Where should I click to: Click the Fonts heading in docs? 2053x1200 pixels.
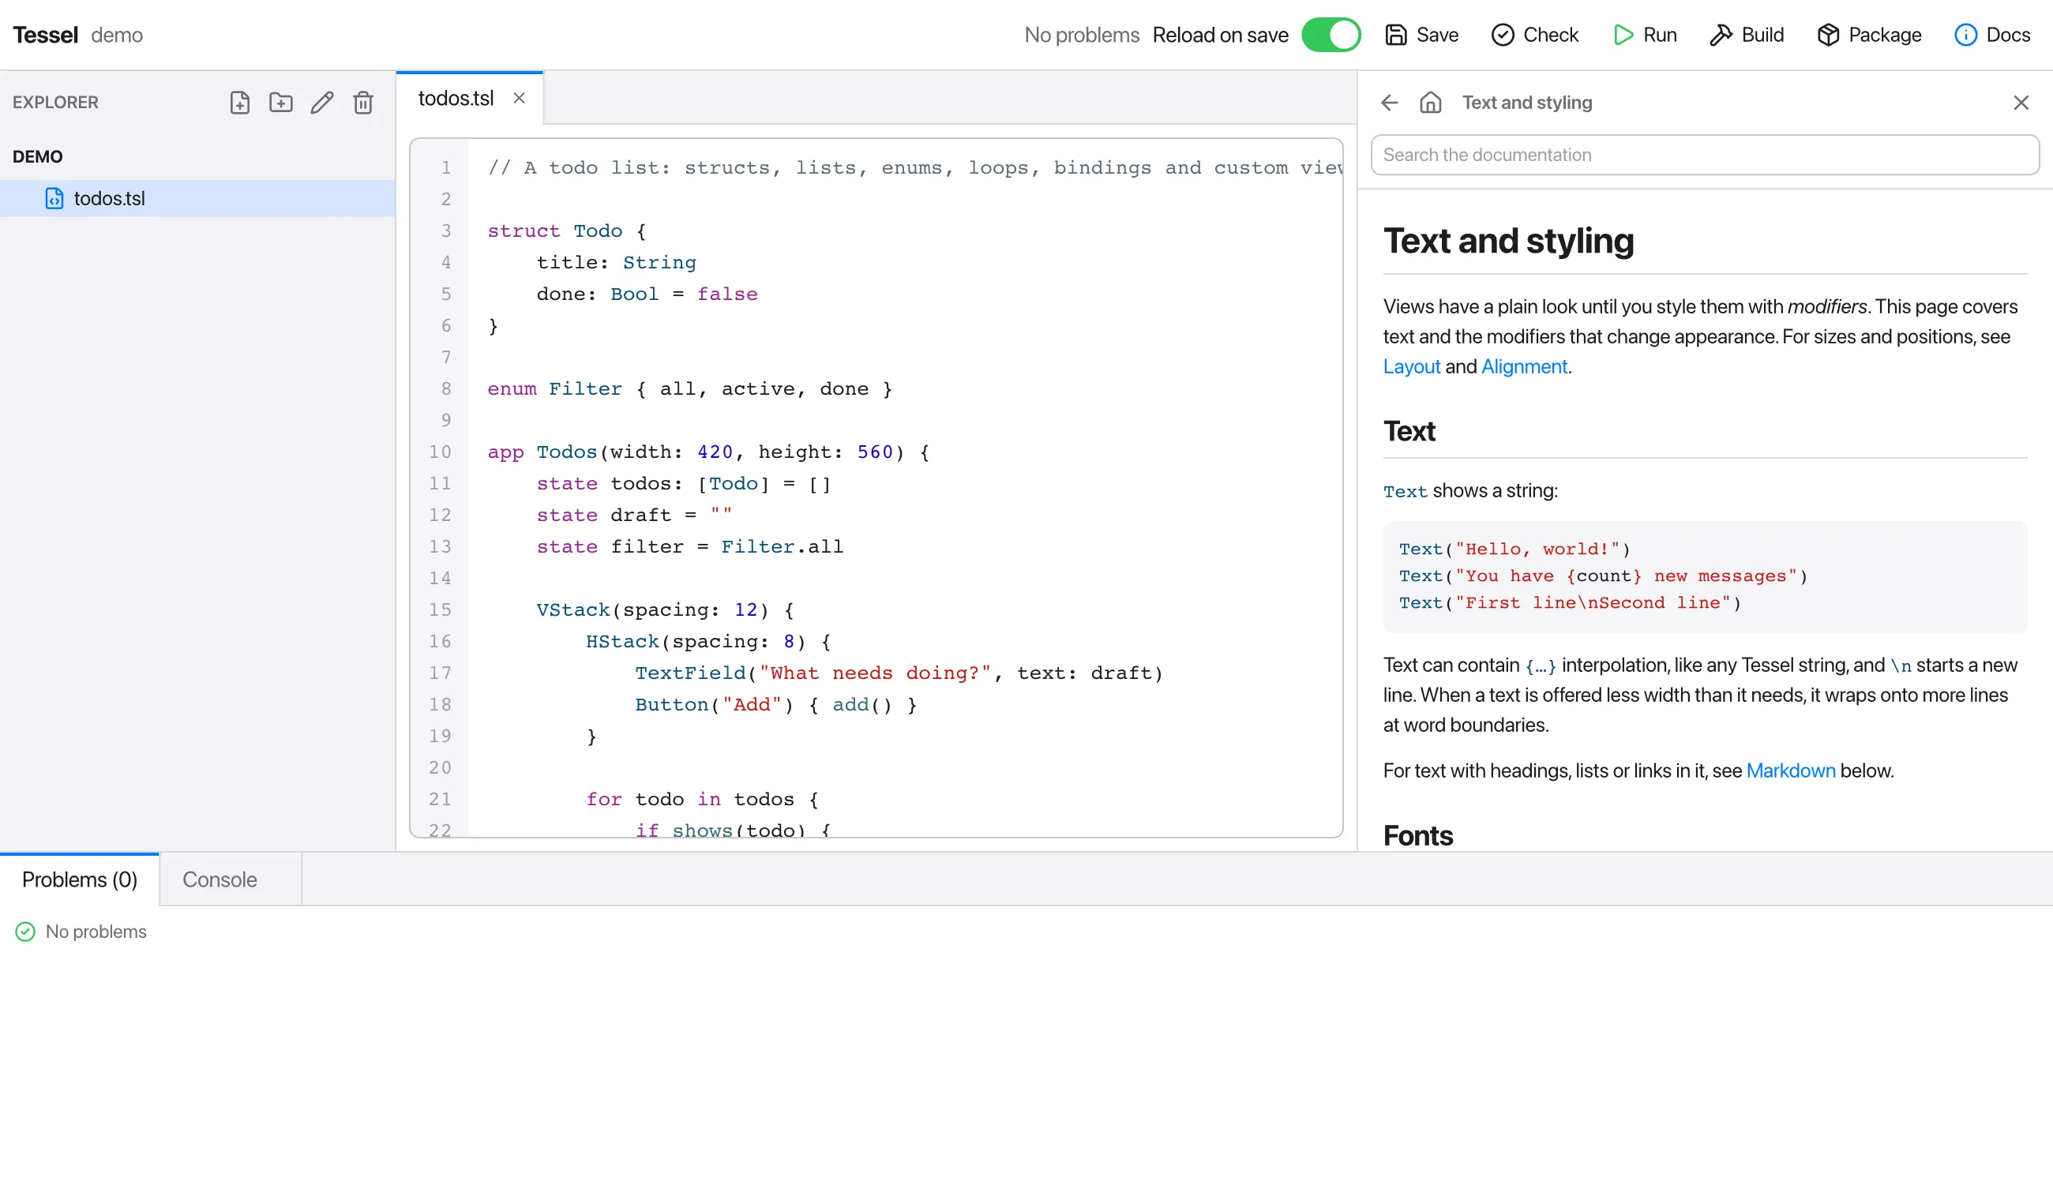click(1418, 836)
